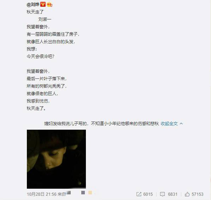
Task: Open the @刘烨 profile name link
Action: click(33, 5)
